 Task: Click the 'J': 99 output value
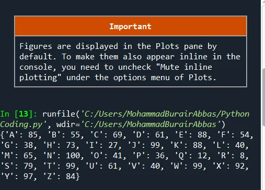click(144, 145)
